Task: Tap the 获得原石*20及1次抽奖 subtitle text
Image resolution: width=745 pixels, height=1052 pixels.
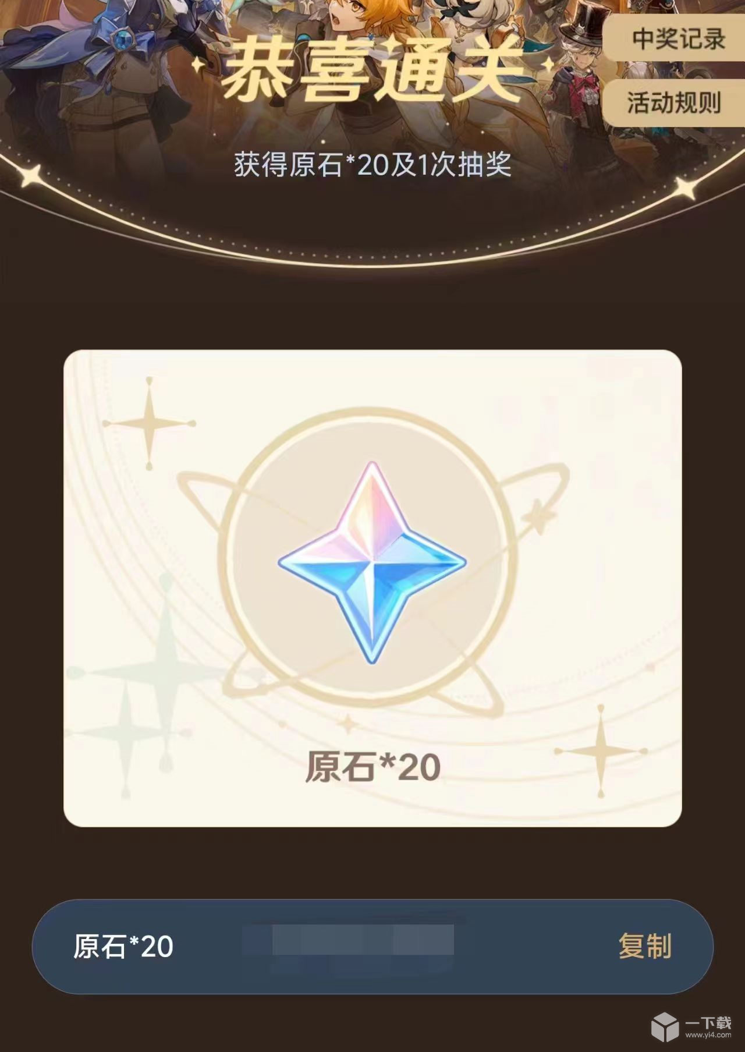Action: point(372,165)
